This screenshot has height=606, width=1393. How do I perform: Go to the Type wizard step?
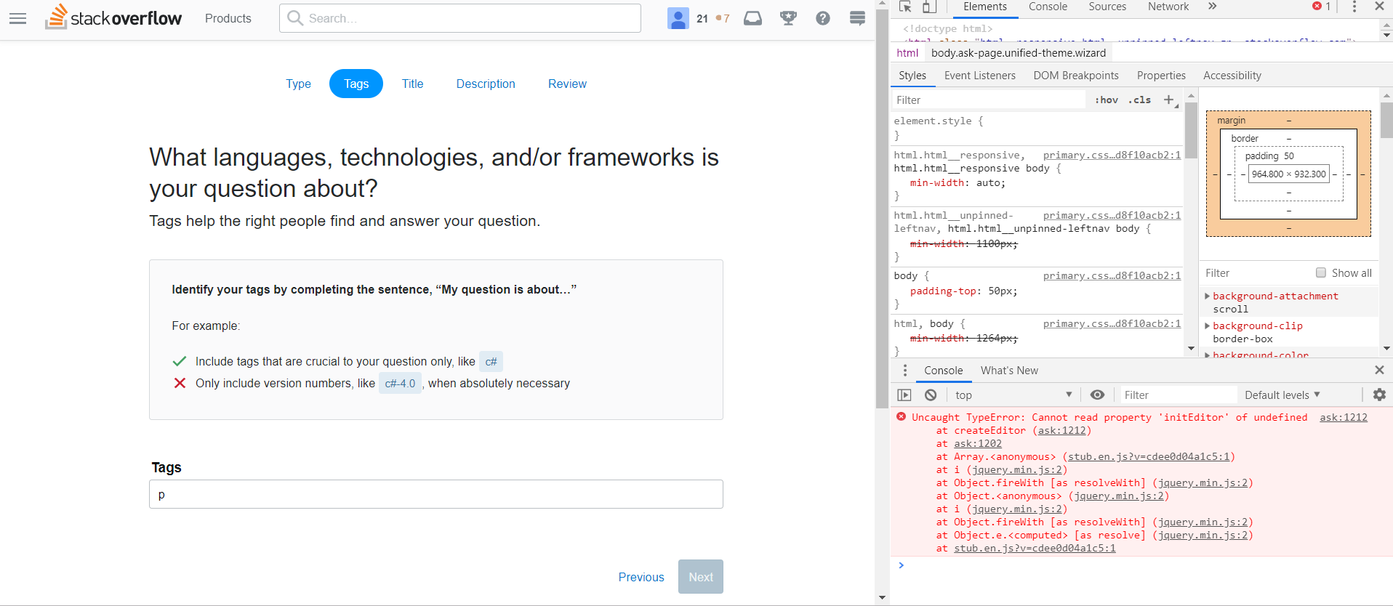coord(298,84)
